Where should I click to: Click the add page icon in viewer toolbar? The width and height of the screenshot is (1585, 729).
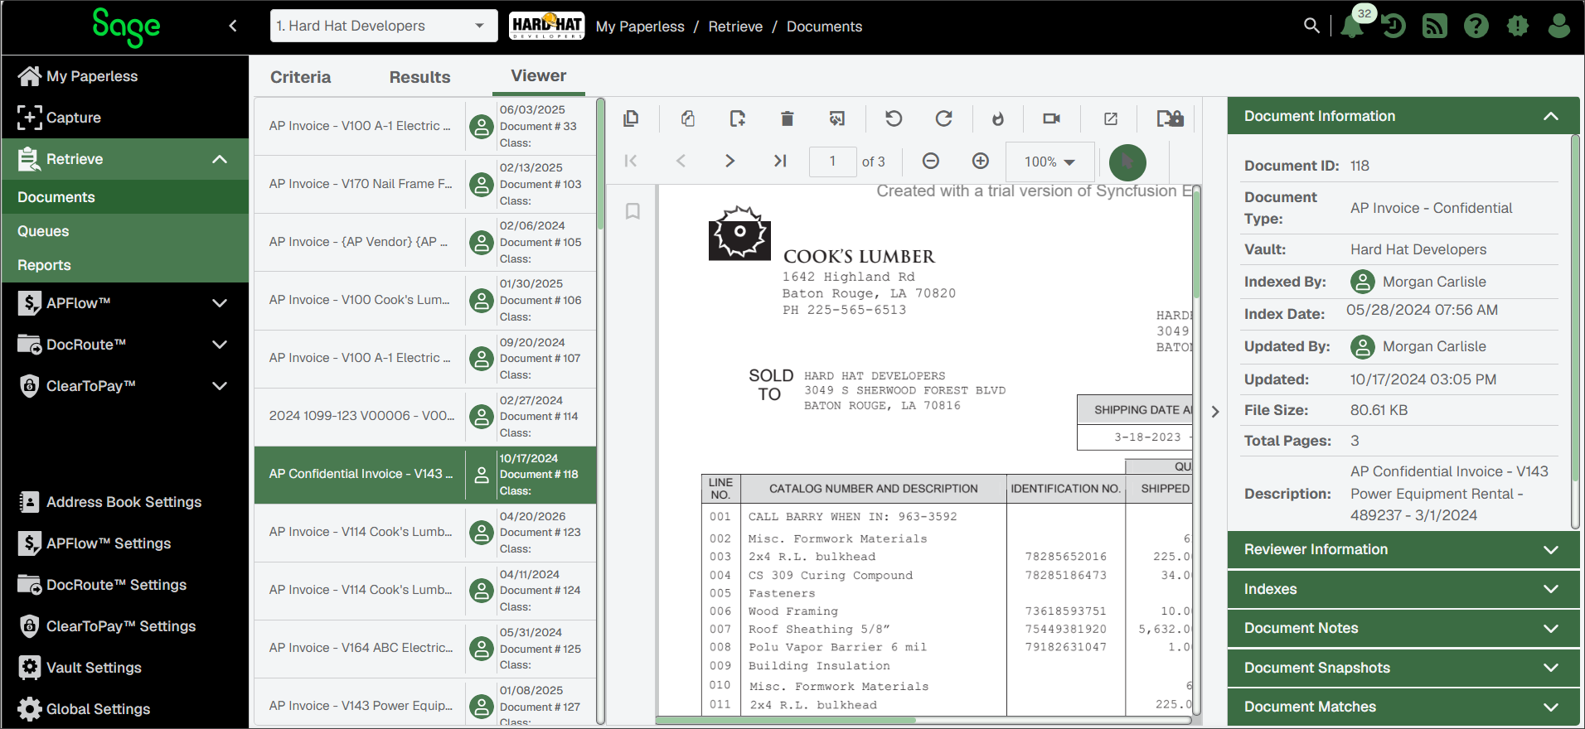click(737, 118)
